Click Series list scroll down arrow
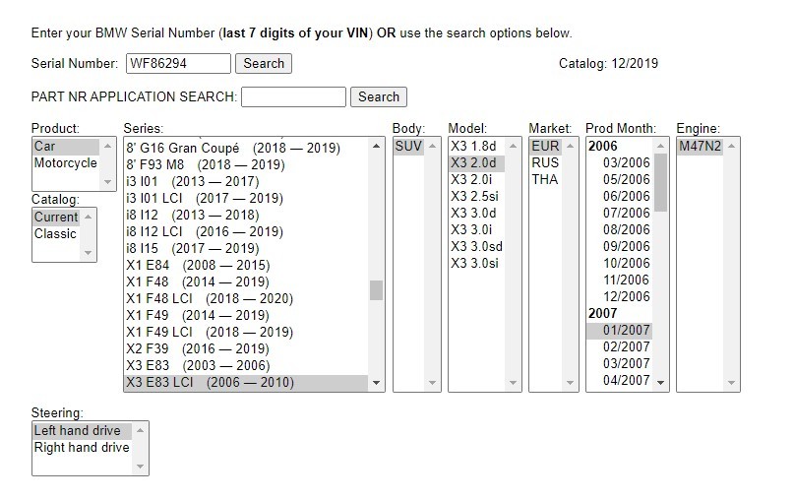Image resolution: width=794 pixels, height=500 pixels. (x=376, y=383)
